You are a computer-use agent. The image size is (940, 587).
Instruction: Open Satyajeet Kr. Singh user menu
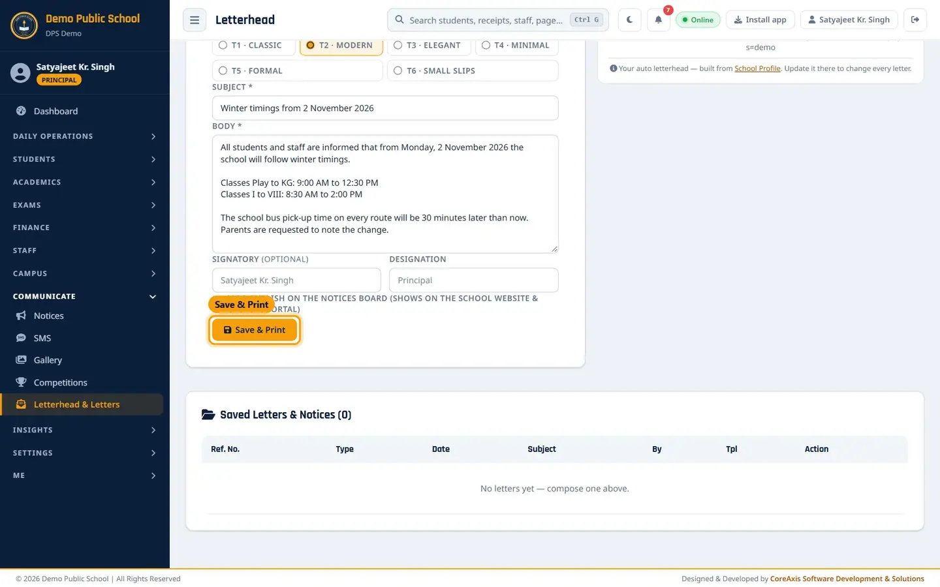click(849, 20)
